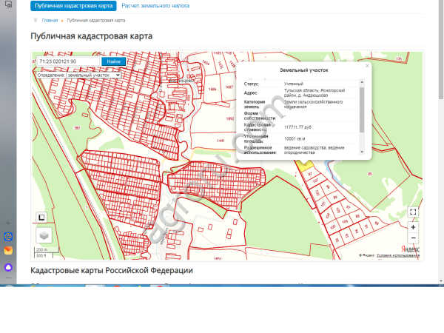Image resolution: width=444 pixels, height=333 pixels.
Task: Toggle fullscreen map view
Action: click(x=413, y=212)
